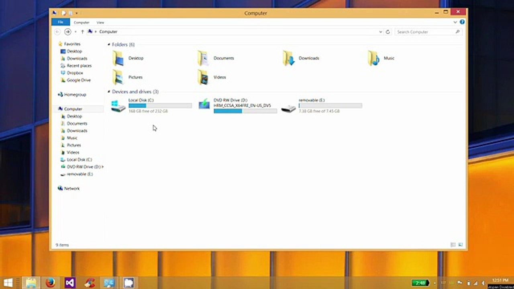This screenshot has width=514, height=289.
Task: Click the '7.38 GB free of 7.45 GB' text
Action: pyautogui.click(x=319, y=111)
